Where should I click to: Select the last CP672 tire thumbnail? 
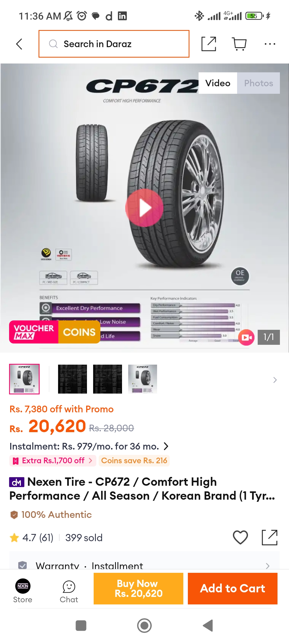pos(143,379)
